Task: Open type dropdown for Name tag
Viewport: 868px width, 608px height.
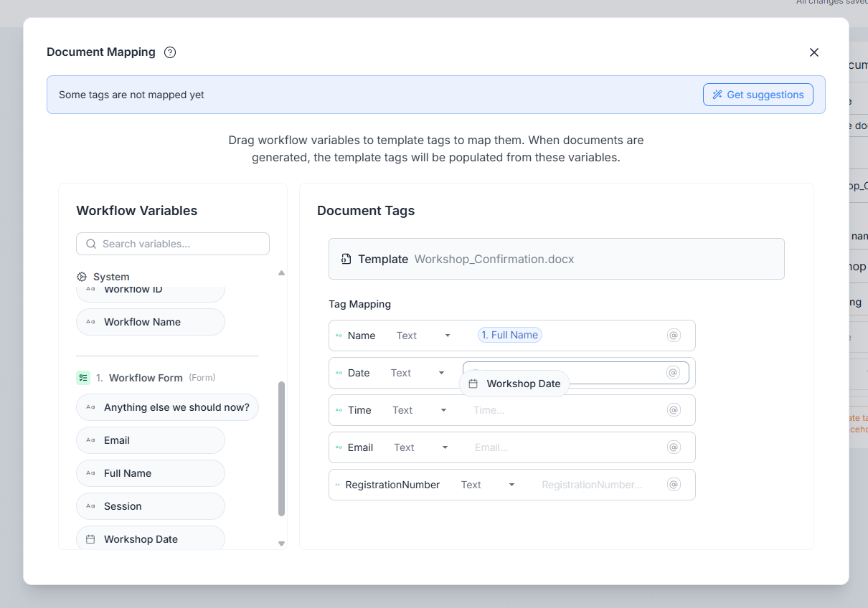Action: click(x=423, y=336)
